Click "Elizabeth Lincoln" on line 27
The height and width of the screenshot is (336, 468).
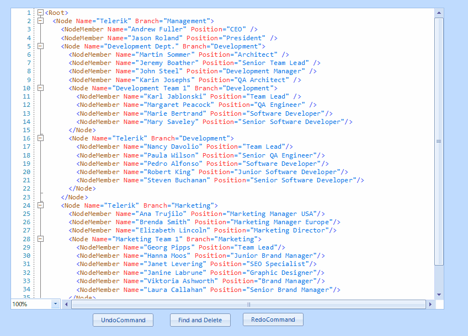173,230
